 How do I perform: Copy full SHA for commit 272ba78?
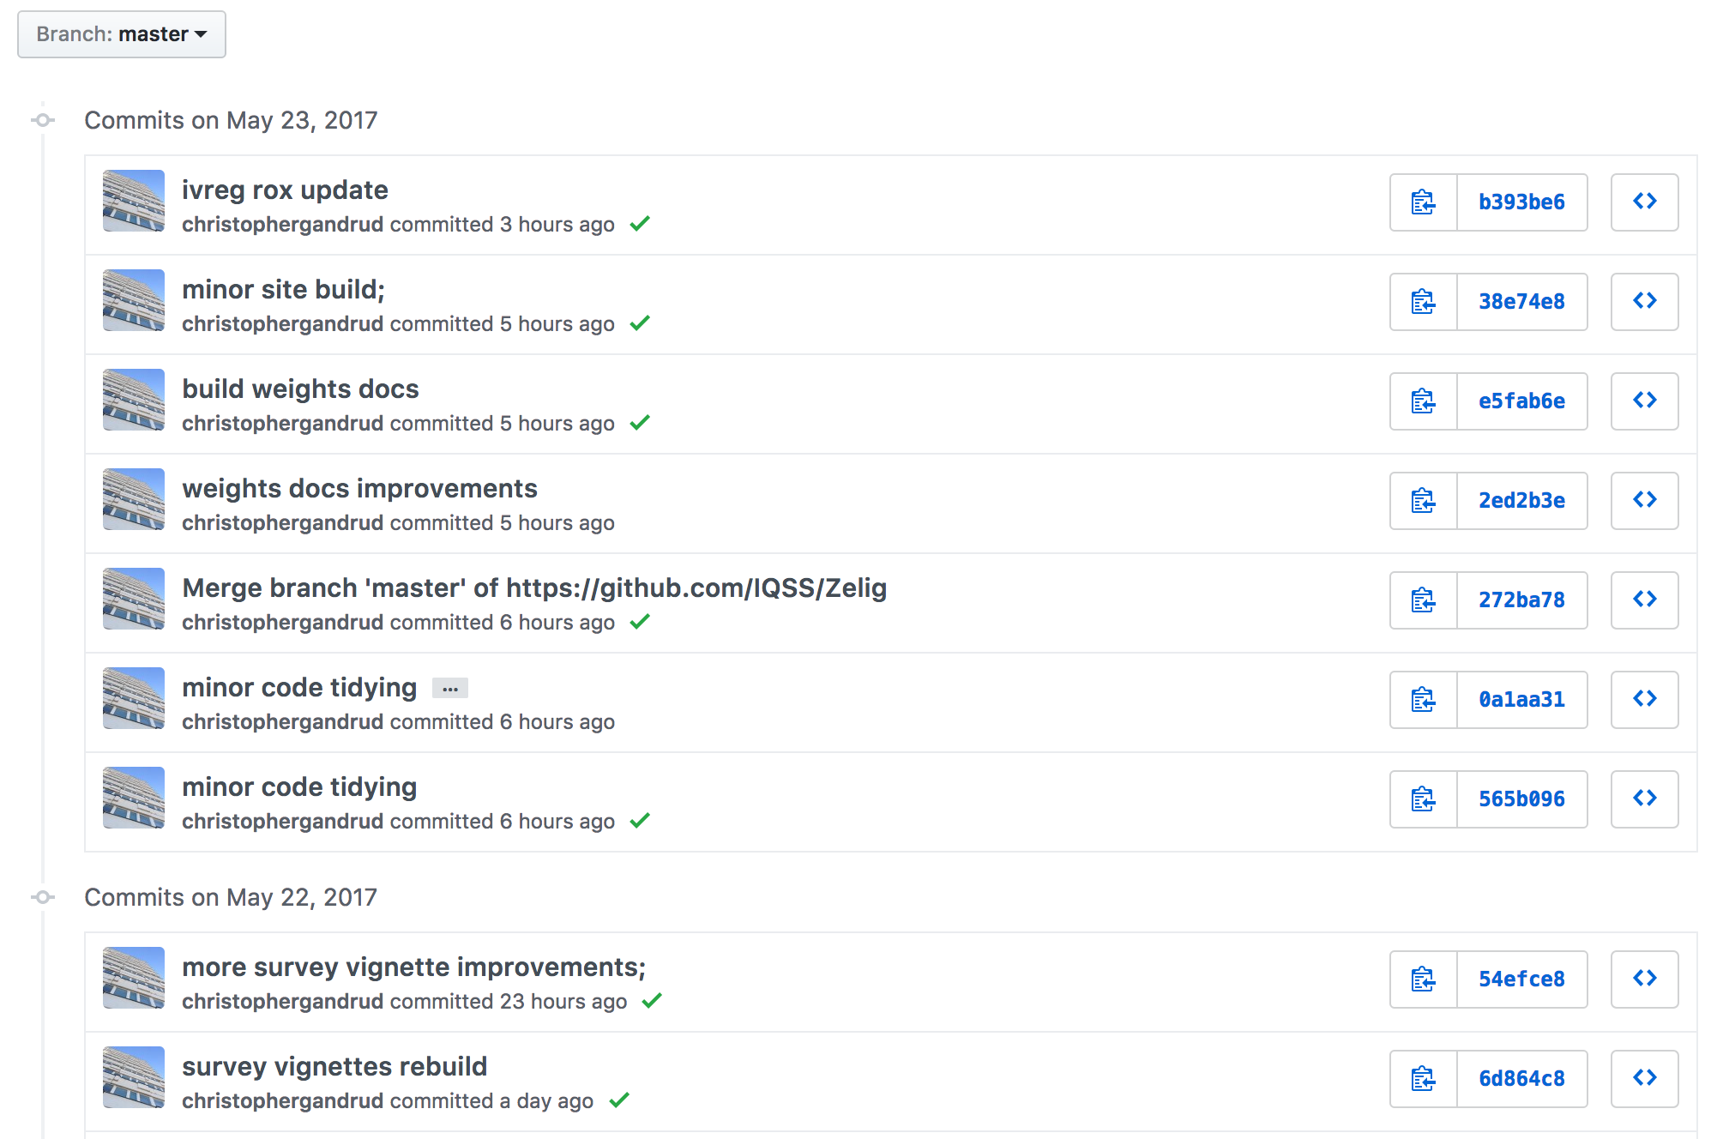point(1423,600)
